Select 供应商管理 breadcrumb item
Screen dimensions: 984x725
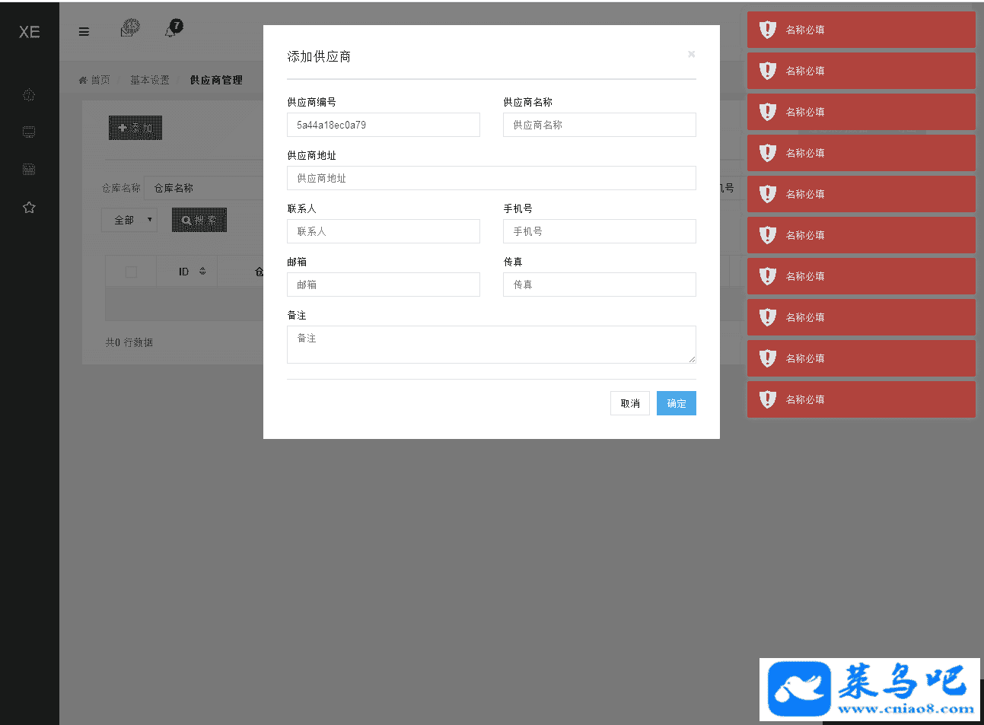pos(216,80)
